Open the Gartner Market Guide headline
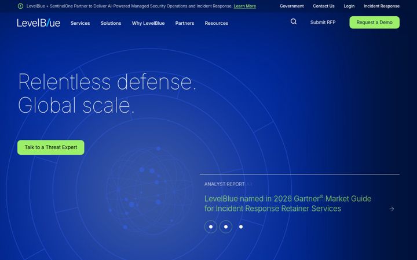Image resolution: width=417 pixels, height=260 pixels. pos(288,203)
